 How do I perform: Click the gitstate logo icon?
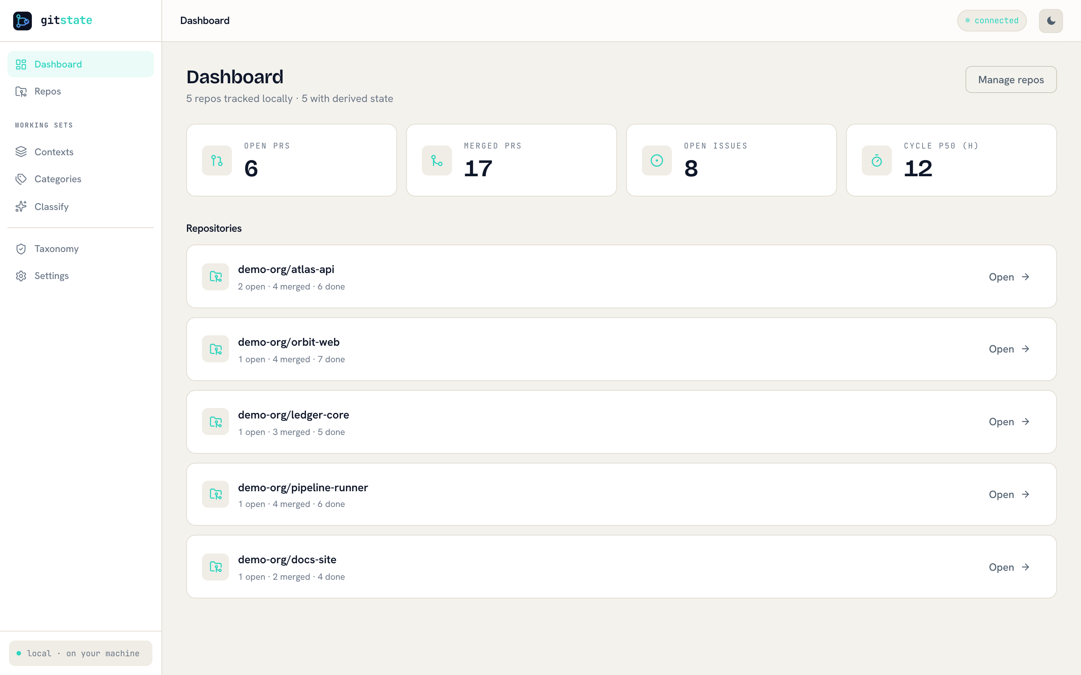click(23, 21)
